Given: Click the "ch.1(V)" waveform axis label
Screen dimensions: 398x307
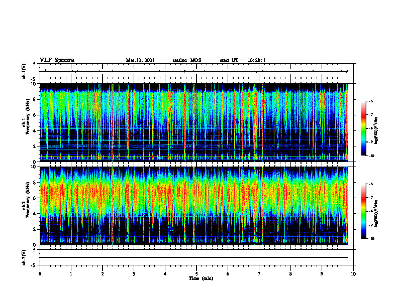Looking at the screenshot, I should [x=24, y=71].
